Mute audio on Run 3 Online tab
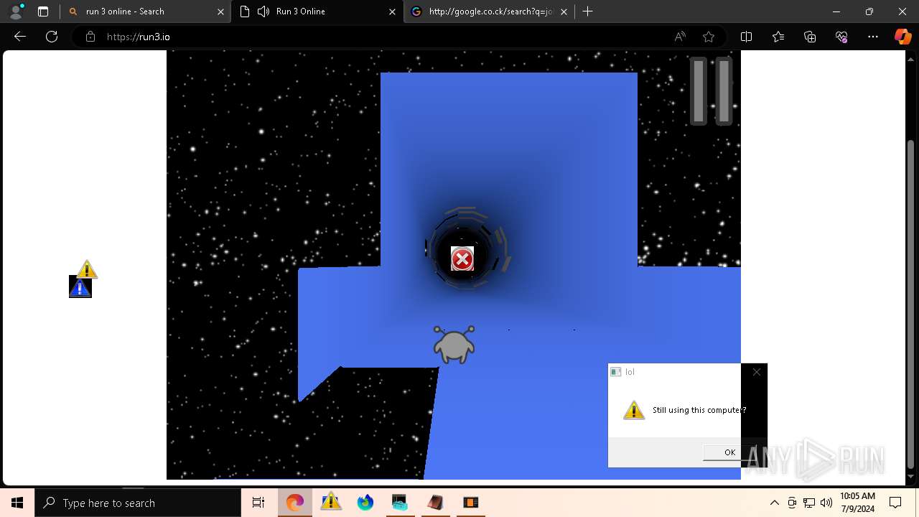 coord(263,11)
